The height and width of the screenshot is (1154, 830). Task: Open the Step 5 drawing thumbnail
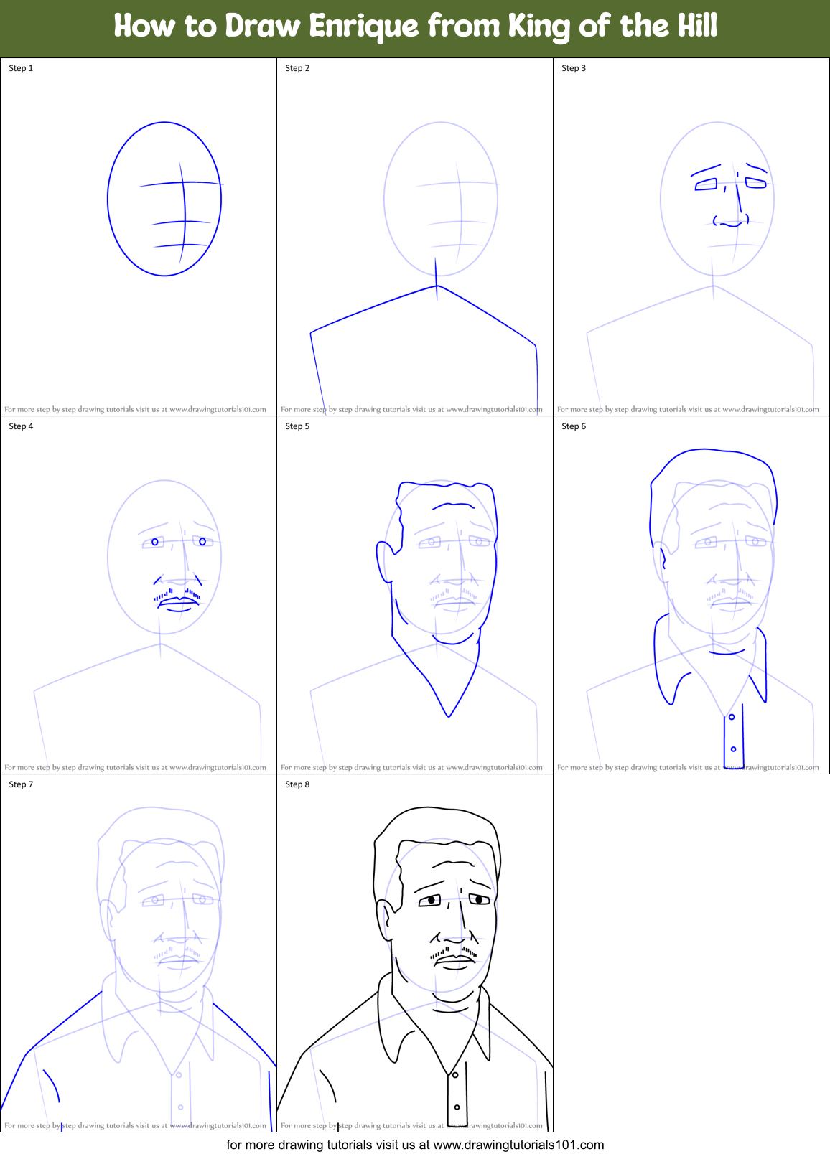(x=415, y=595)
